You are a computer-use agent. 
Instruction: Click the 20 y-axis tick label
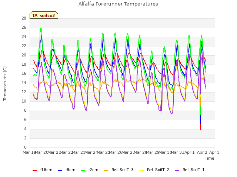pos(24,55)
